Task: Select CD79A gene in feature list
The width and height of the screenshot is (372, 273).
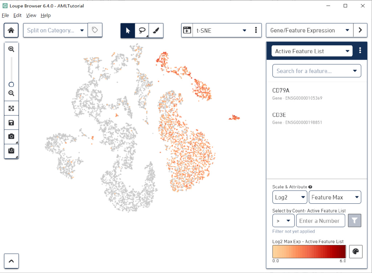Action: coord(281,90)
